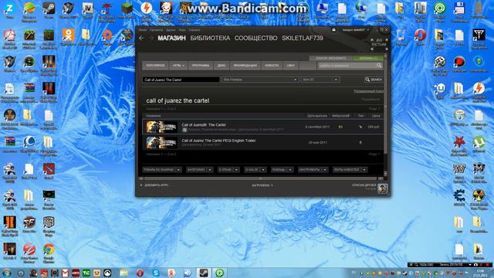
Task: Select the НОВОСТИ store tab
Action: tap(272, 66)
